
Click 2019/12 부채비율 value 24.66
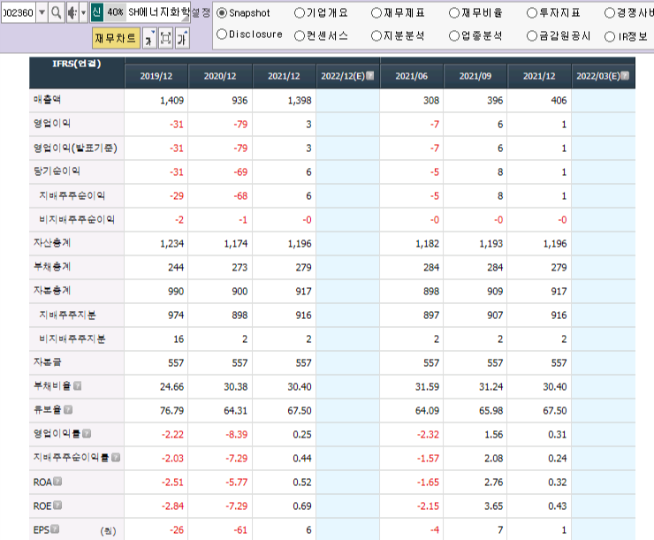[171, 386]
